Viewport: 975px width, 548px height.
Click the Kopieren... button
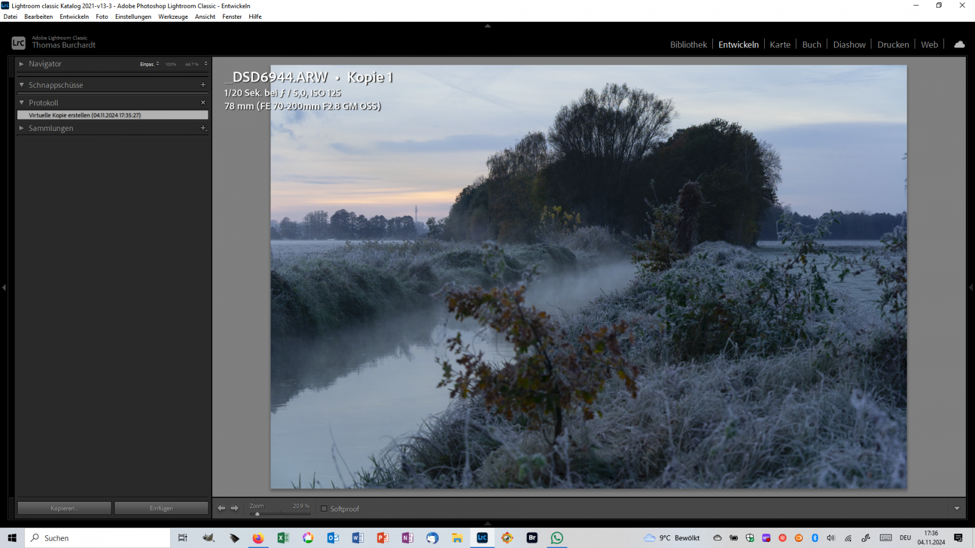[64, 508]
